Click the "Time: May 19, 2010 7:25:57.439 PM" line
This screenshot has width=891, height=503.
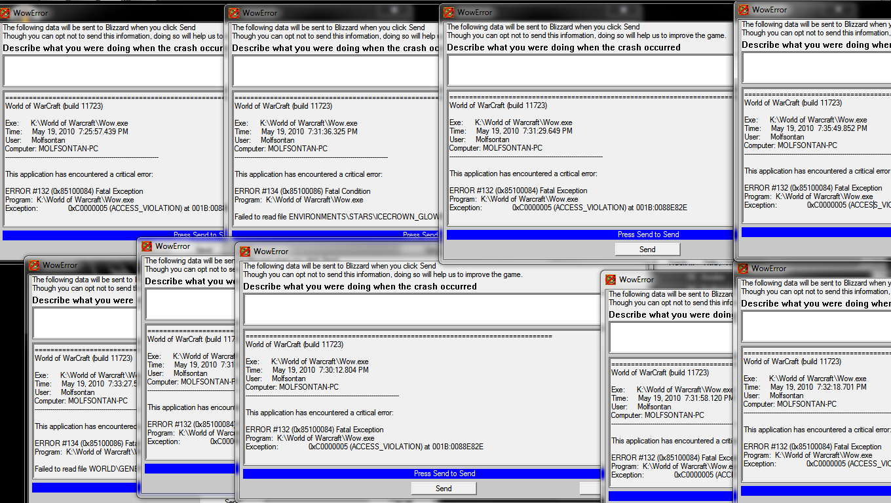pyautogui.click(x=67, y=132)
